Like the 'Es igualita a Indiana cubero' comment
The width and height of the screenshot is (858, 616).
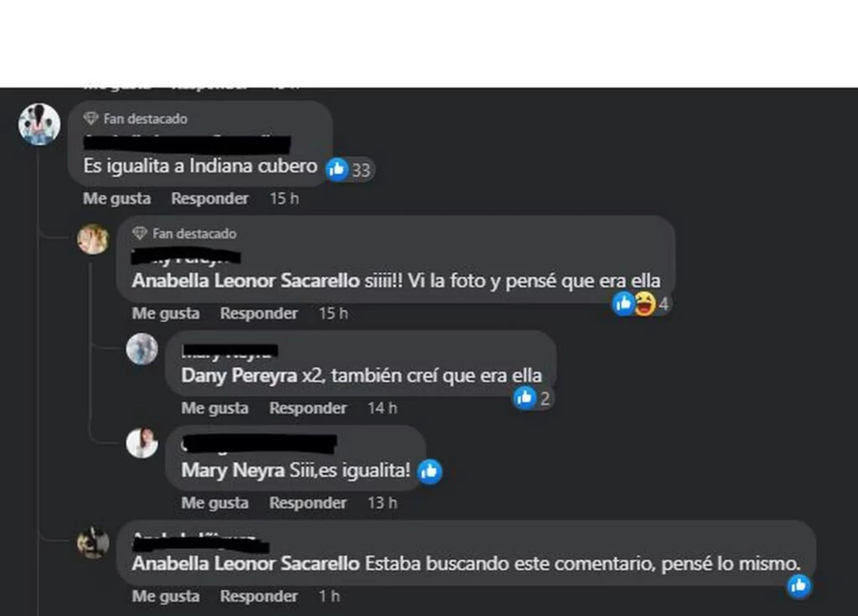pyautogui.click(x=116, y=199)
